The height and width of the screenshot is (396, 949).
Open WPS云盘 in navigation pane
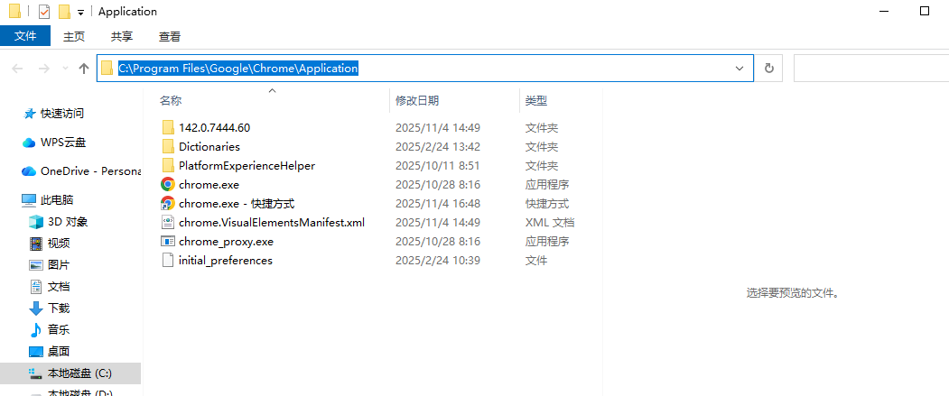63,143
